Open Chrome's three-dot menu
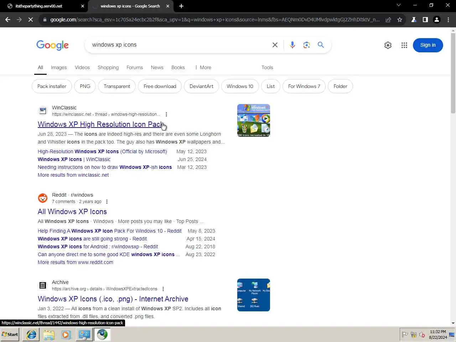This screenshot has width=456, height=342. tap(448, 20)
